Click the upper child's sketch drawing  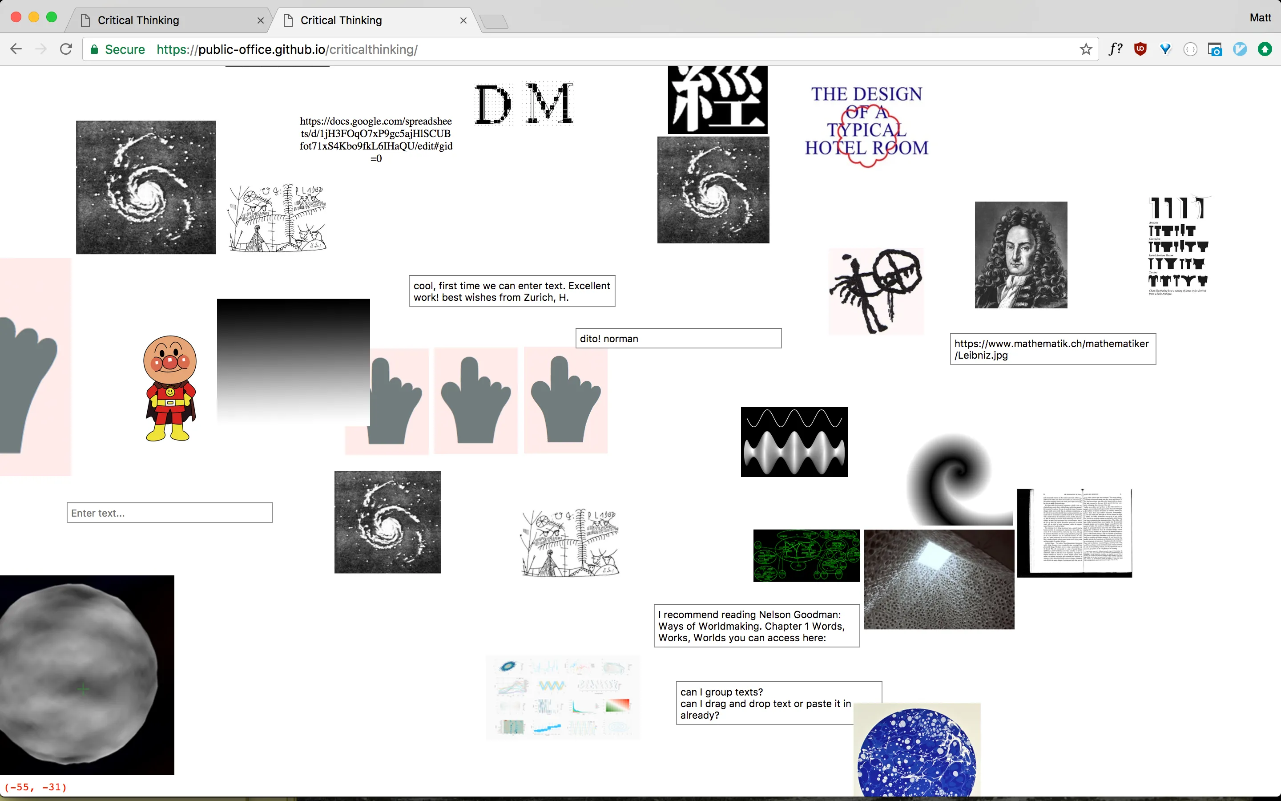pyautogui.click(x=278, y=217)
